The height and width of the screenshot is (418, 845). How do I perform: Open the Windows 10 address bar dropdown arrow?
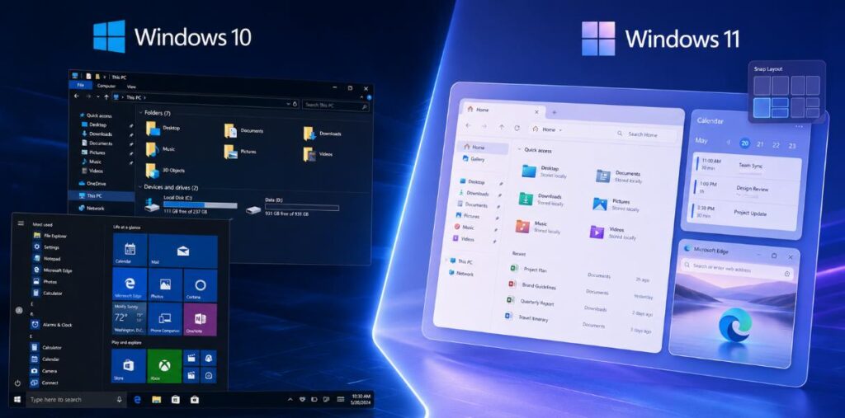[287, 103]
